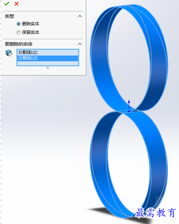Collapse the 类型 section
This screenshot has height=224, width=179.
[x=80, y=16]
